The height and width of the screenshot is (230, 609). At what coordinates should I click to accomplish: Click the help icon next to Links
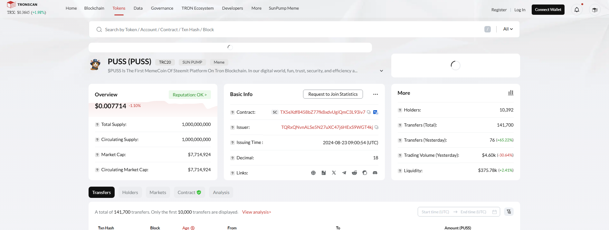click(x=232, y=173)
